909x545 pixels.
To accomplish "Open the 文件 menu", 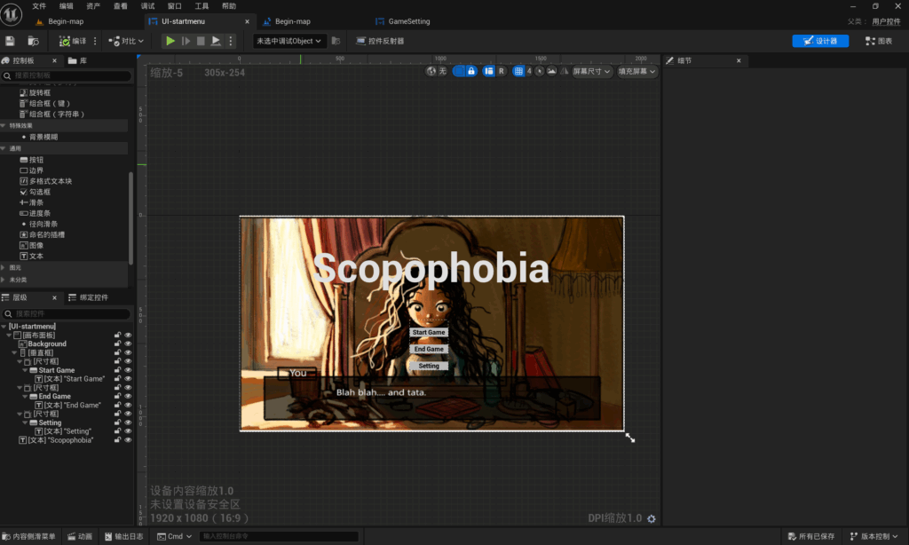I will (x=39, y=6).
